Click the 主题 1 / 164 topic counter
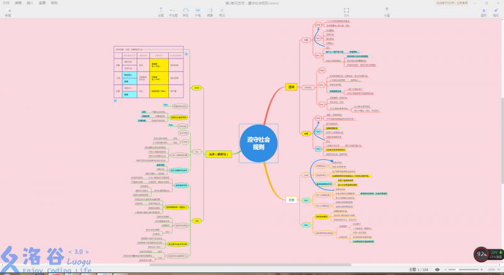 coord(418,269)
